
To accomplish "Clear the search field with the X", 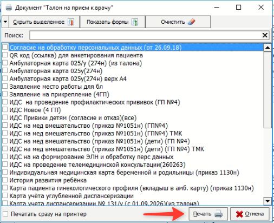I will click(x=265, y=35).
